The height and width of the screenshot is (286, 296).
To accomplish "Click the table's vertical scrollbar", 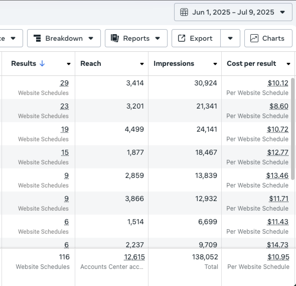I will point(293,129).
